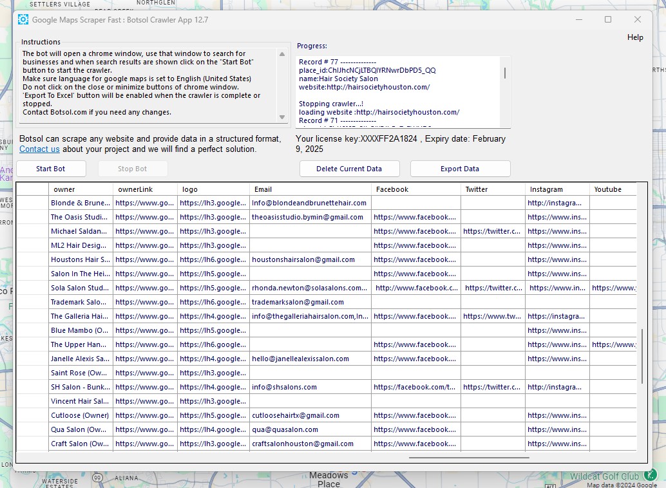Click the Export Data button
666x488 pixels.
click(x=460, y=169)
